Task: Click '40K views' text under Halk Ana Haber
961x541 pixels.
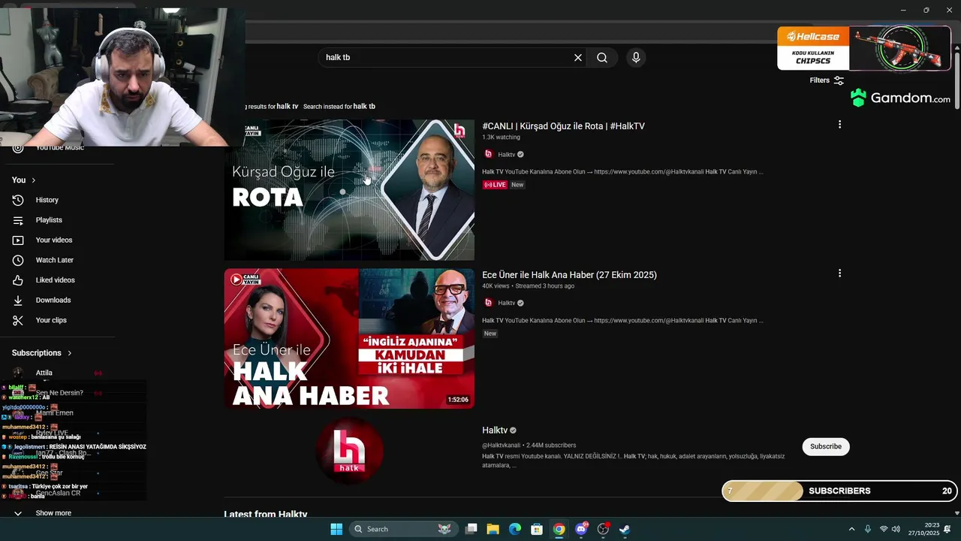Action: point(496,286)
